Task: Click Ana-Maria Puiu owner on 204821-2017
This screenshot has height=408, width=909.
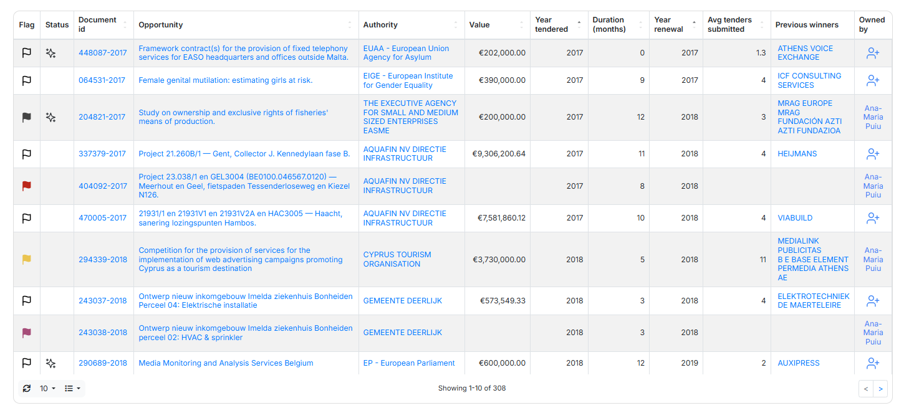Action: (x=873, y=117)
